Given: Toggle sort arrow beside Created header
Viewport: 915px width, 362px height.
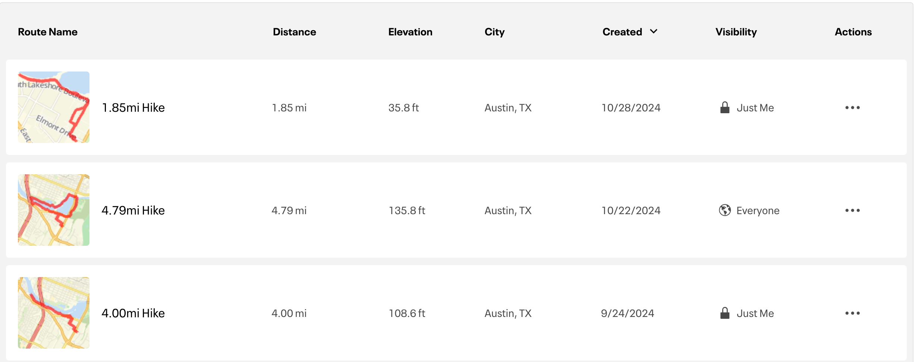Looking at the screenshot, I should 654,32.
